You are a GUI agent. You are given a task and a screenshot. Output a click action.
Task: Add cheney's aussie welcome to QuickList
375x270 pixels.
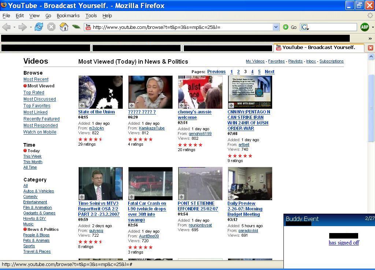[181, 105]
